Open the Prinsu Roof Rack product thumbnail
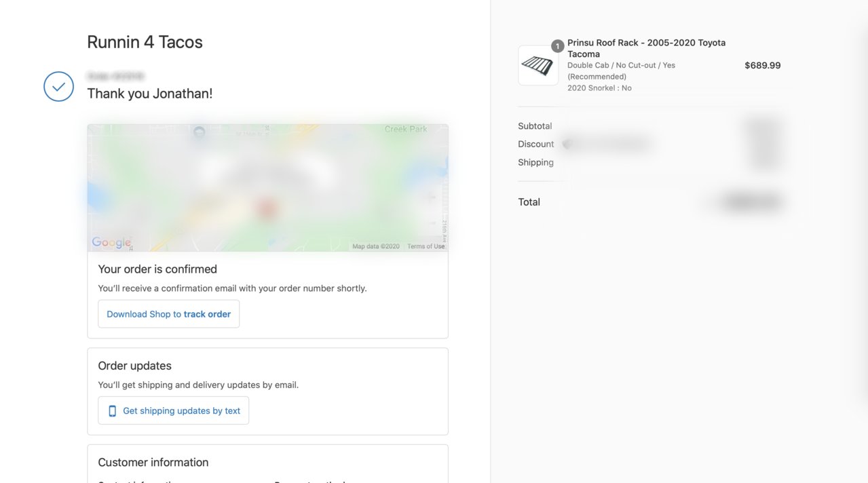 pyautogui.click(x=538, y=65)
